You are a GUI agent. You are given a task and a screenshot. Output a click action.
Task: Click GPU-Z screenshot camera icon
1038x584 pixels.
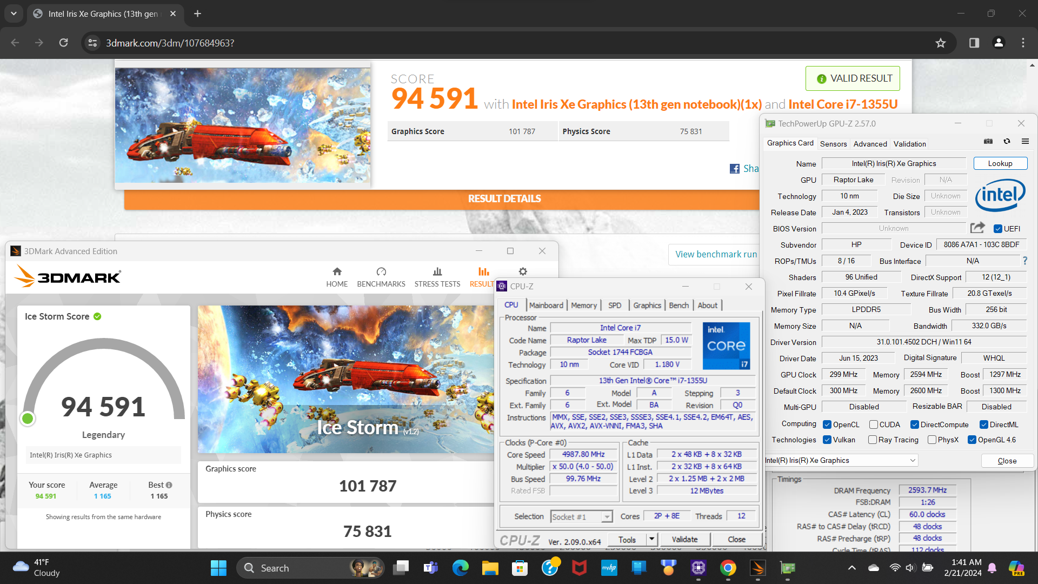pyautogui.click(x=988, y=142)
